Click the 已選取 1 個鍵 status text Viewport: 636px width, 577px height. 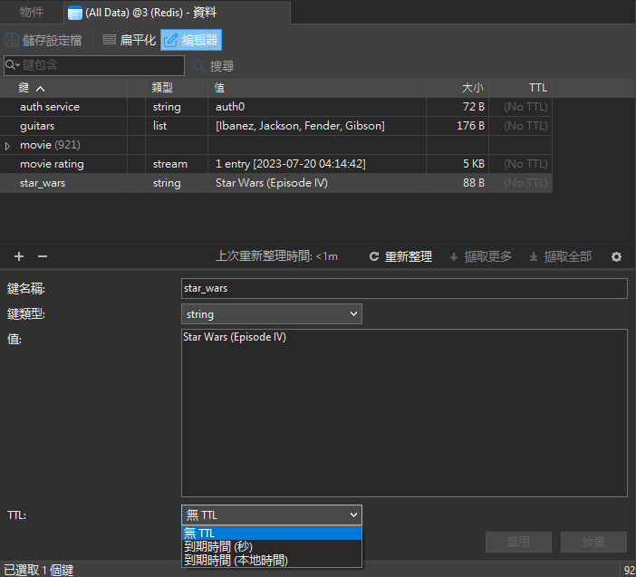[x=38, y=570]
